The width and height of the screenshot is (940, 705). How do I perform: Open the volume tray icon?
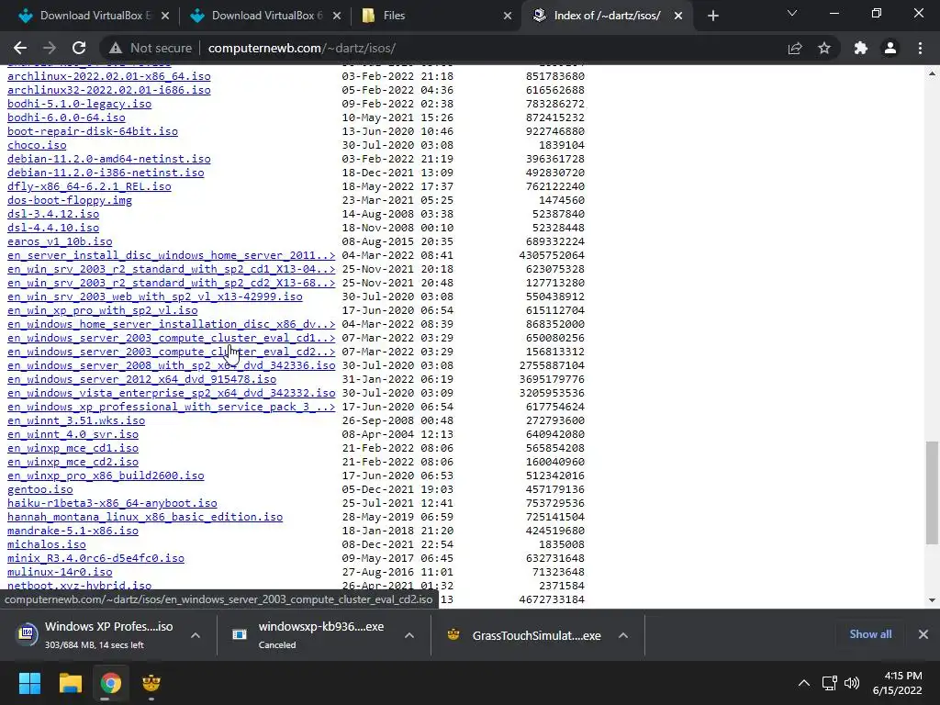[851, 683]
